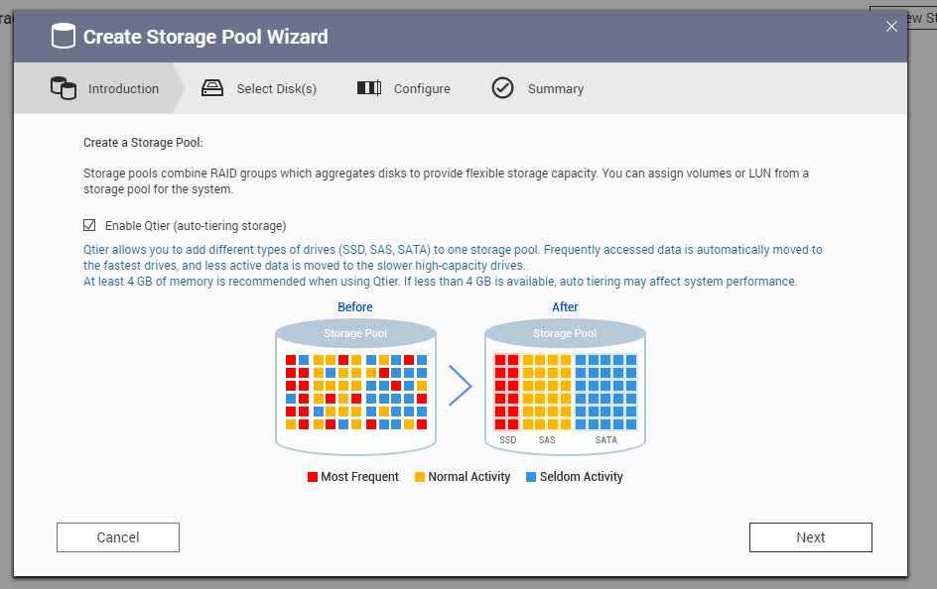This screenshot has height=589, width=937.
Task: Go to the Introduction step tab
Action: (x=123, y=89)
